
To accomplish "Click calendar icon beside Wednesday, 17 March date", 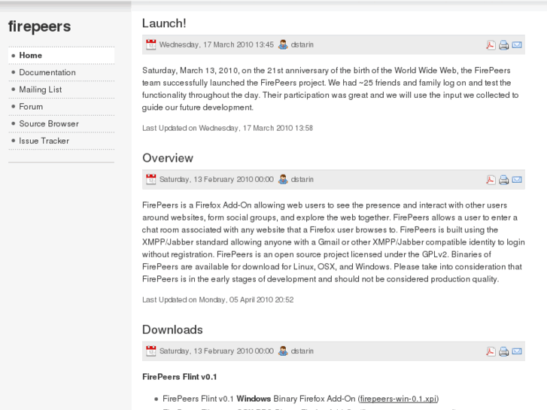I will [x=151, y=44].
